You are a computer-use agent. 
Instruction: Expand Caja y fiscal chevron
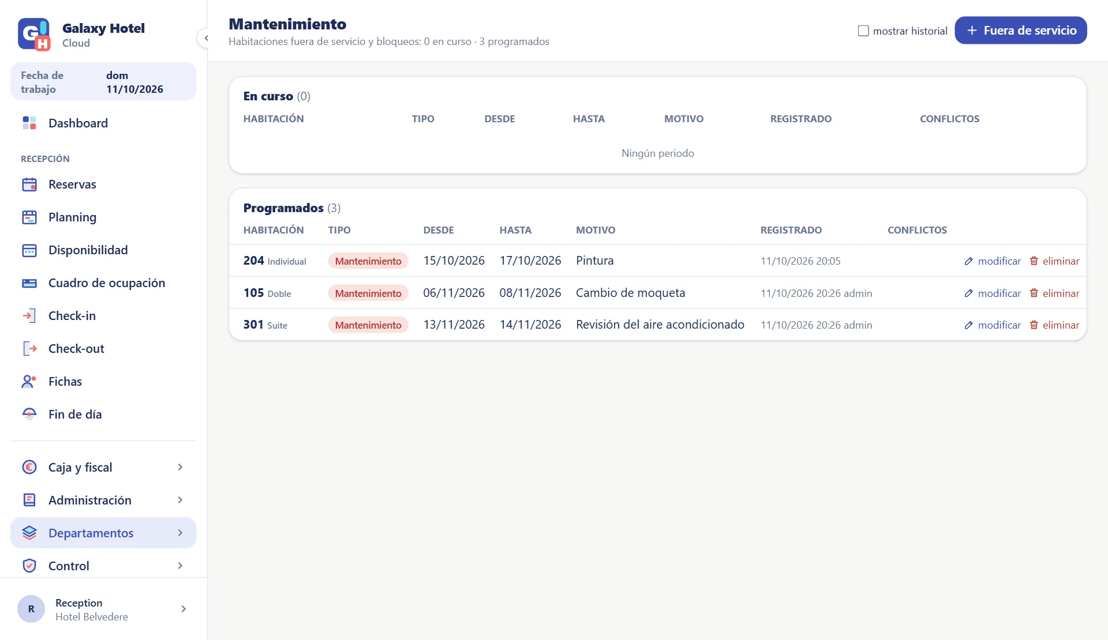(180, 467)
